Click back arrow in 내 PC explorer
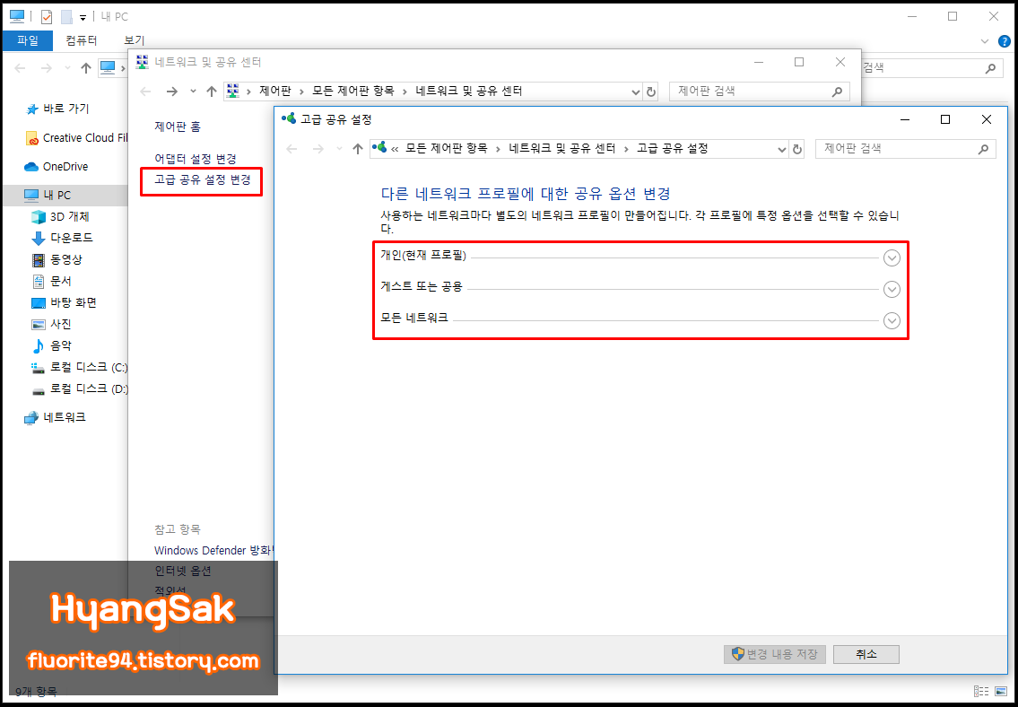The height and width of the screenshot is (707, 1018). [x=20, y=68]
